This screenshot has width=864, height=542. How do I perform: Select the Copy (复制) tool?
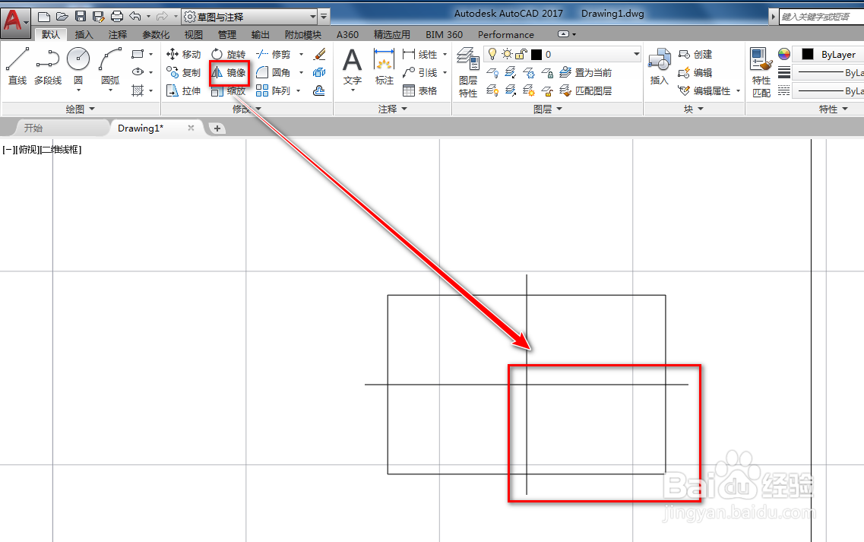pos(183,72)
